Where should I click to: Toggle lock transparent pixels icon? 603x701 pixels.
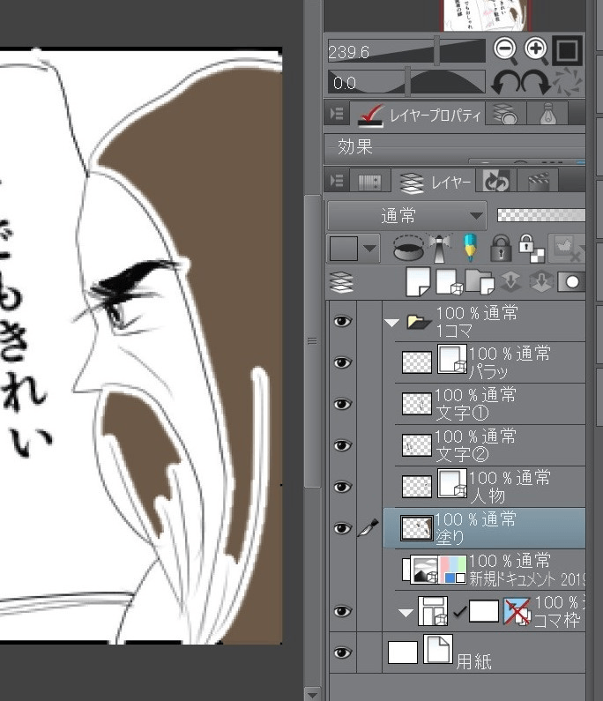coord(531,248)
